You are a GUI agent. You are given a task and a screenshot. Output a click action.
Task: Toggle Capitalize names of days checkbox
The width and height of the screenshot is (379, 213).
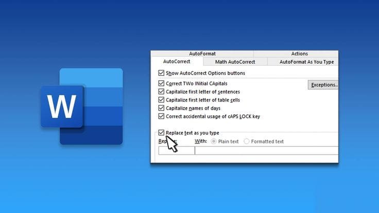pos(161,108)
